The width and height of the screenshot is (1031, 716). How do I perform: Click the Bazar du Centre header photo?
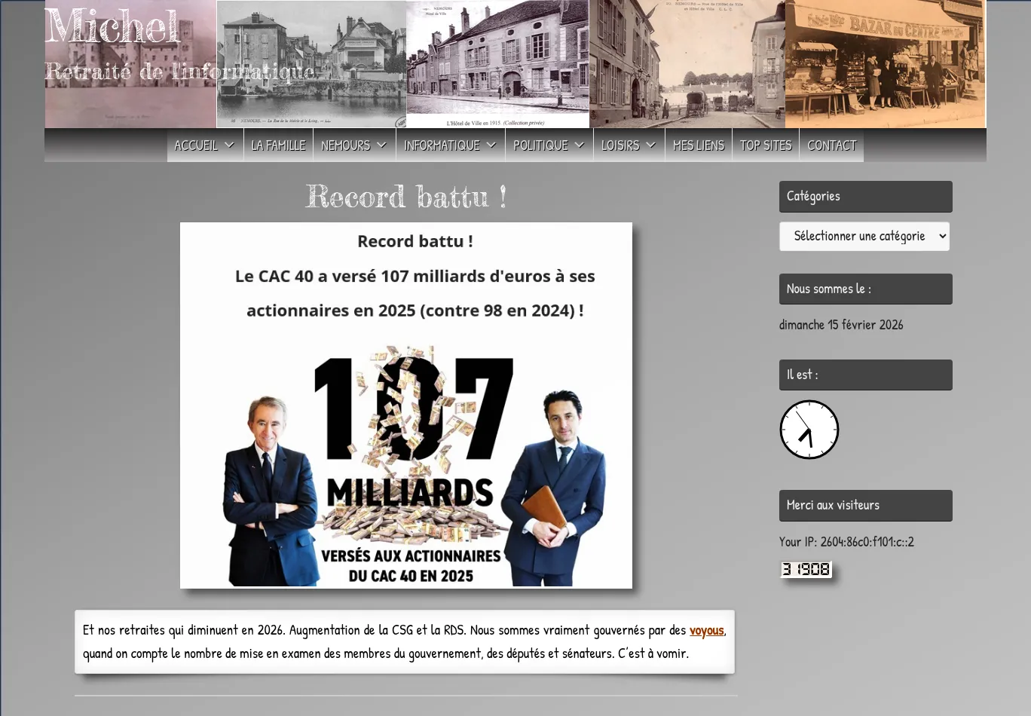(885, 64)
